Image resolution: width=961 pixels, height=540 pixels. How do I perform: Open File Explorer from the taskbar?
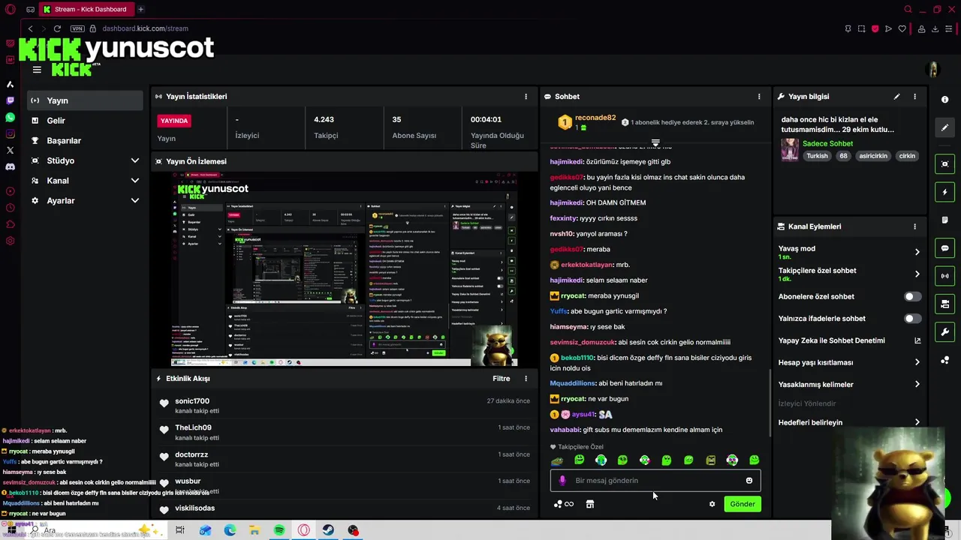pos(255,530)
